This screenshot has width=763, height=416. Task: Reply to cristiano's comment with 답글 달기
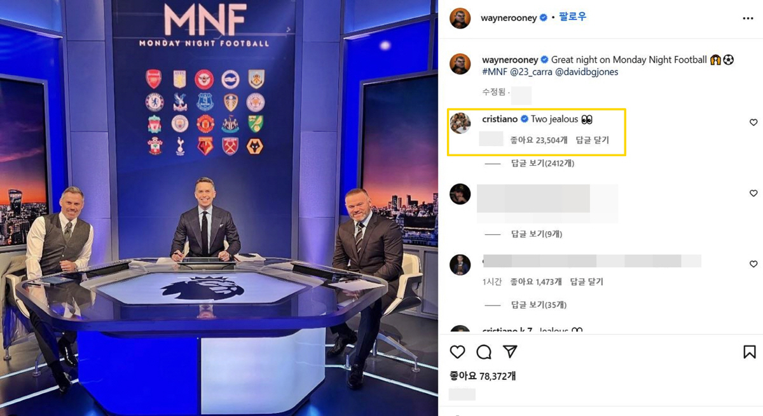pyautogui.click(x=592, y=140)
